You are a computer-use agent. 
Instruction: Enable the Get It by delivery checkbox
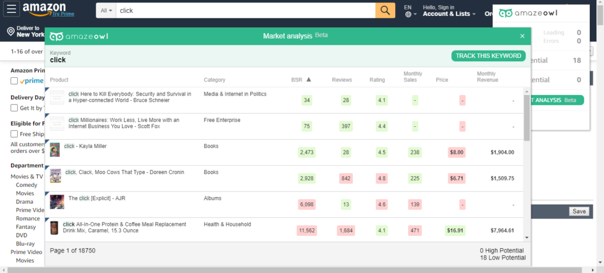[14, 108]
